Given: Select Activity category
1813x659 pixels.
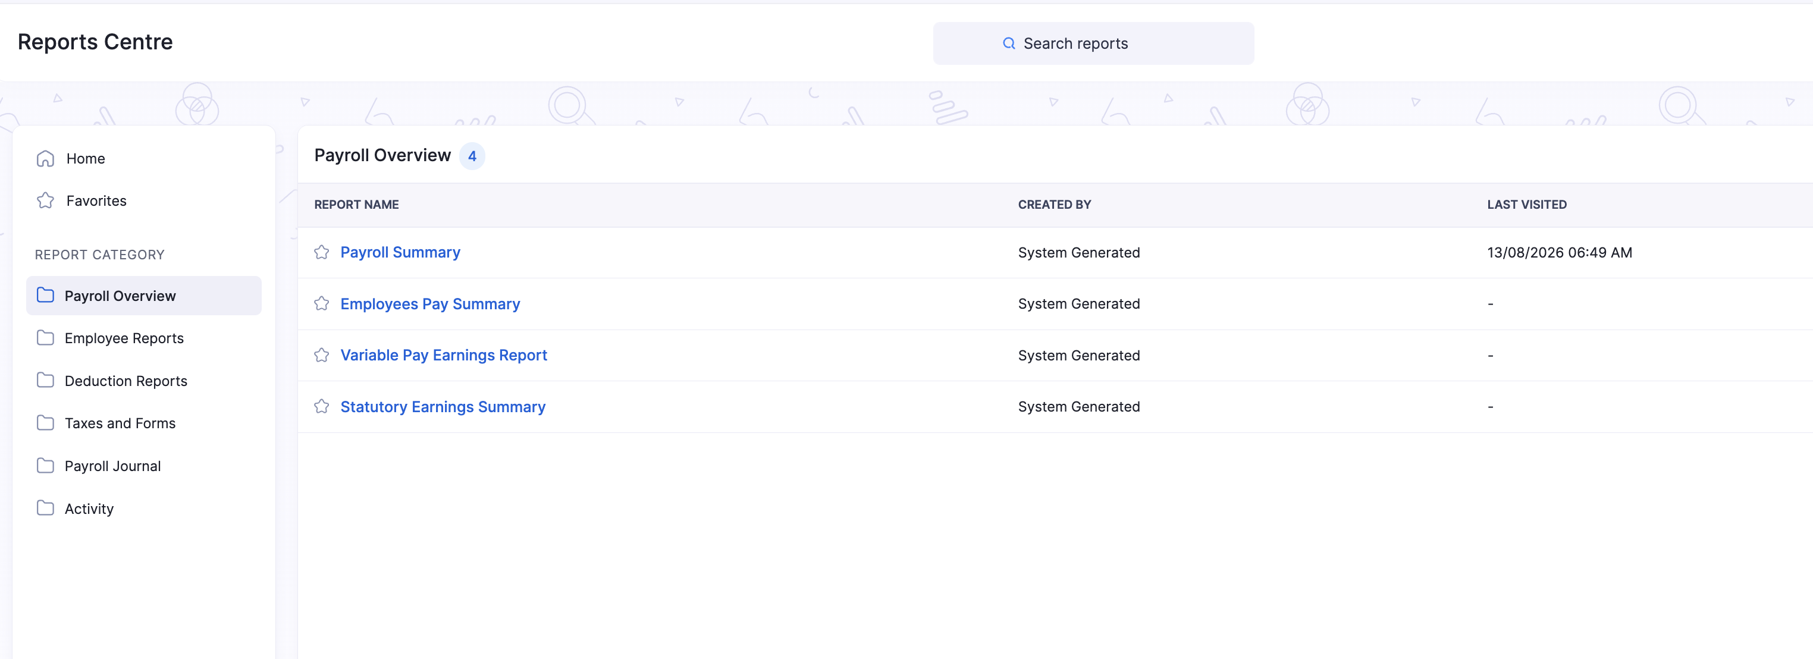Looking at the screenshot, I should (x=143, y=509).
